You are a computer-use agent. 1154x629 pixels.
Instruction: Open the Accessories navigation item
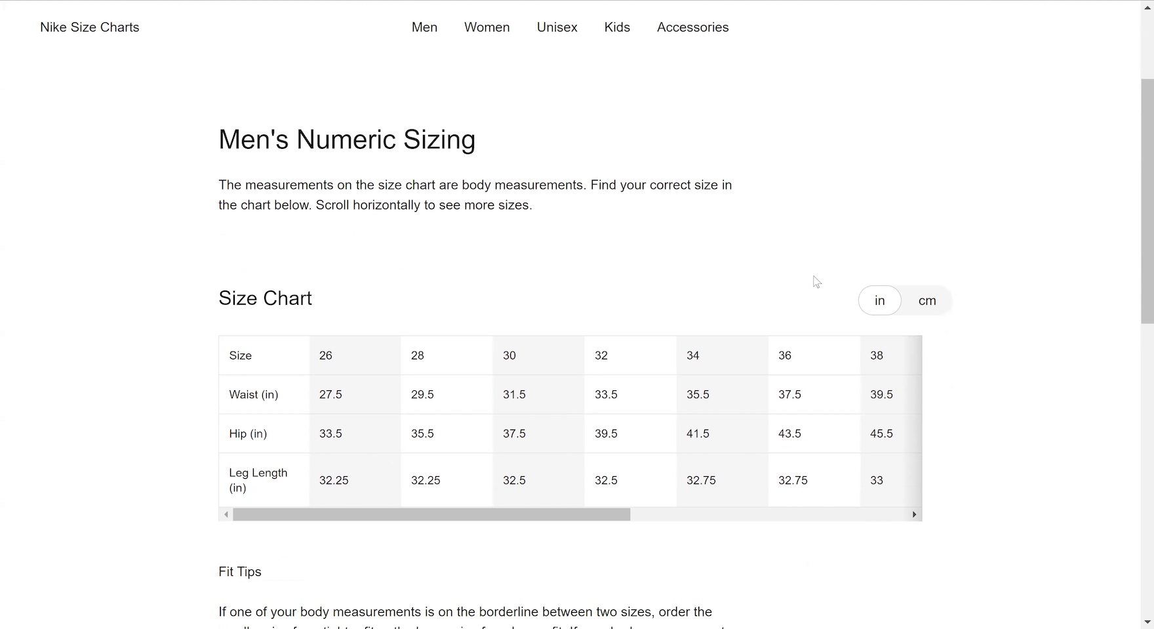tap(692, 27)
